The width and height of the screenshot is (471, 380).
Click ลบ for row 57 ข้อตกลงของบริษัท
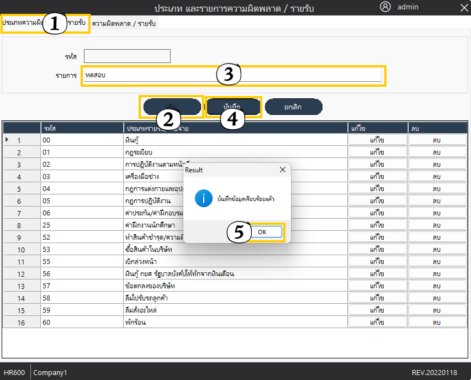tap(437, 286)
